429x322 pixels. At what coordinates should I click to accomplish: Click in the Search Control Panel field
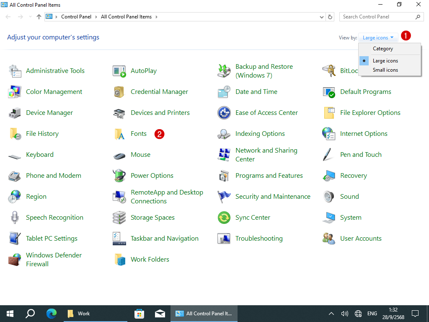[x=377, y=17]
